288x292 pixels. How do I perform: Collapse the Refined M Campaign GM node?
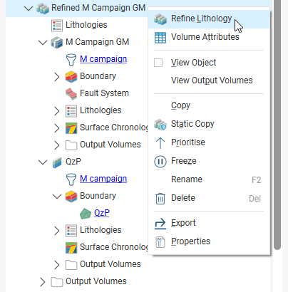click(29, 9)
